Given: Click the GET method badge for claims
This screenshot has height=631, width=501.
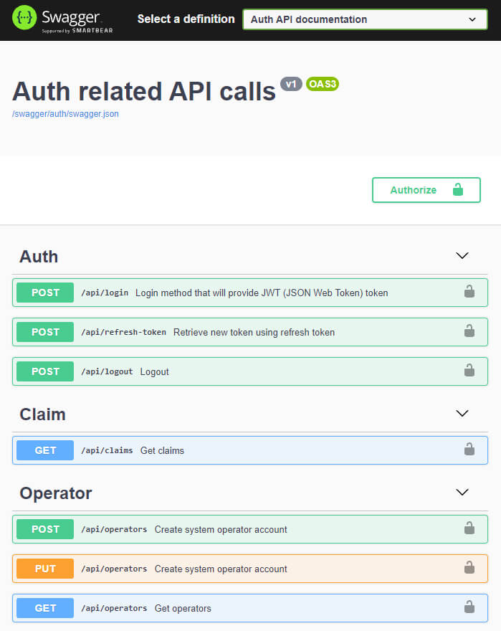Looking at the screenshot, I should point(45,450).
